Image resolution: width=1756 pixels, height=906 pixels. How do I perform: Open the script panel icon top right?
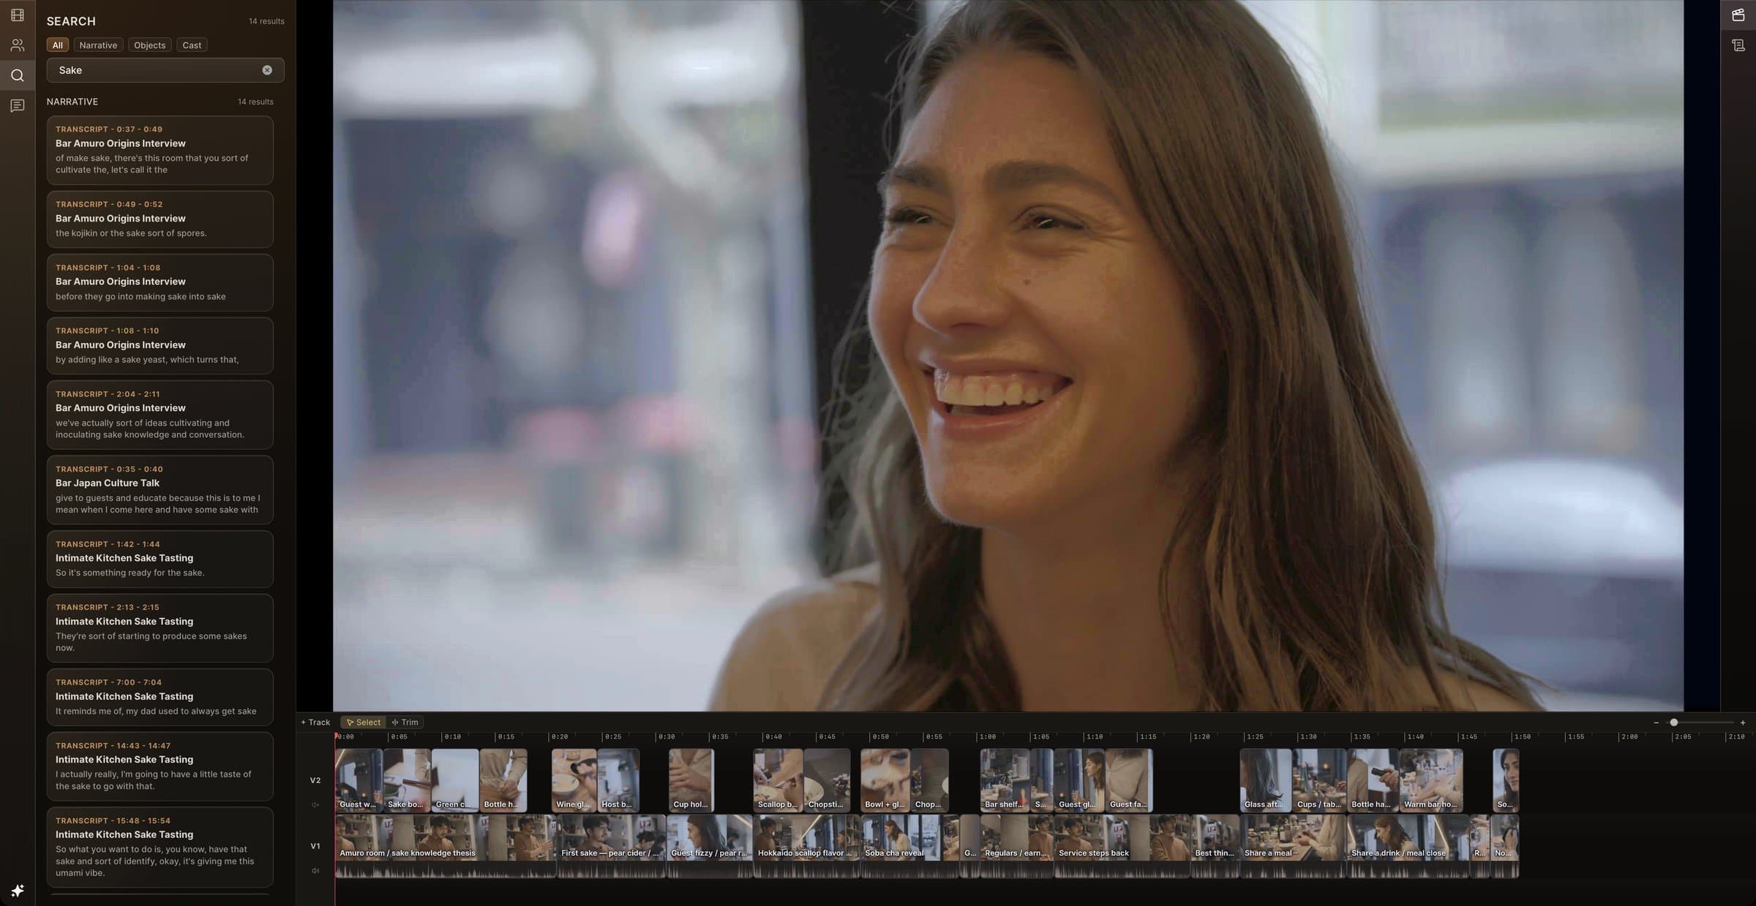(x=1738, y=45)
